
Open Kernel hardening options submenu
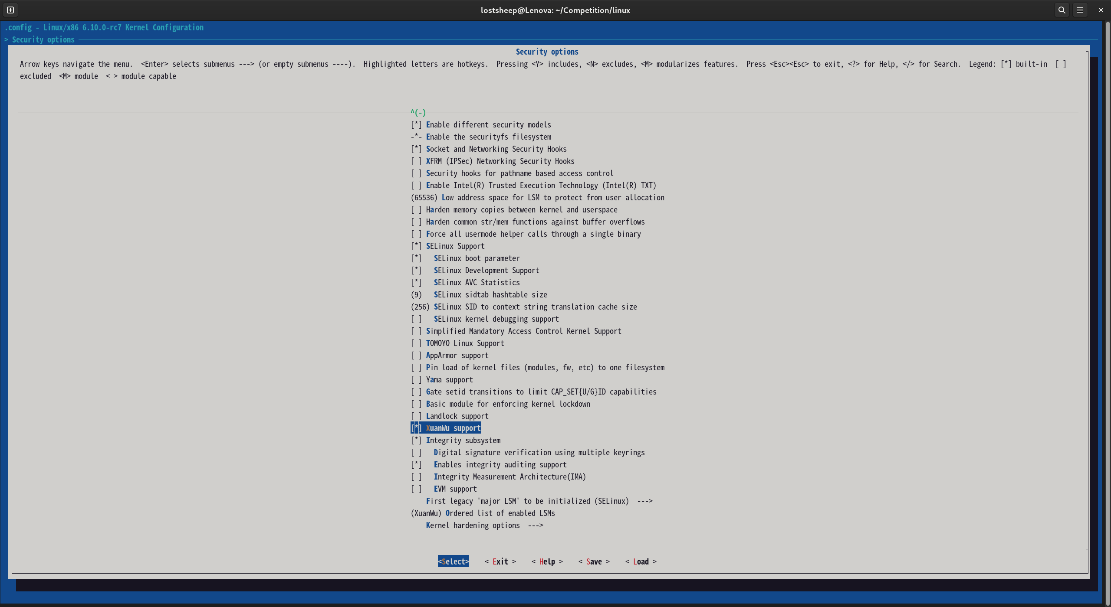485,525
